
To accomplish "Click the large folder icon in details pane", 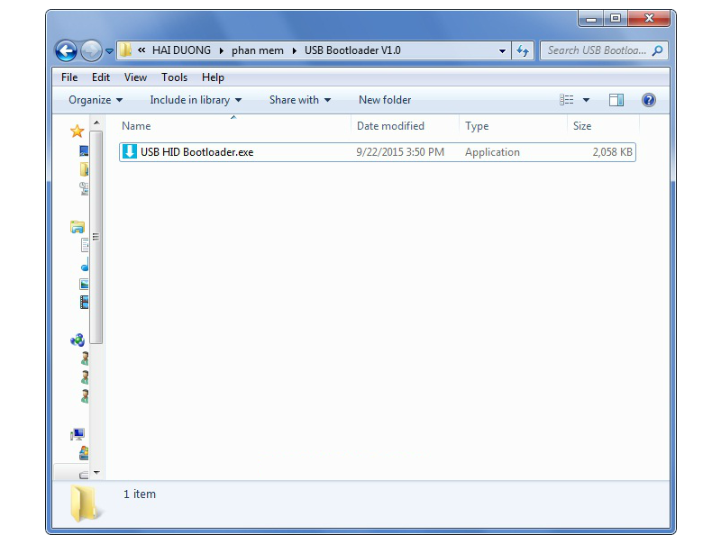I will tap(85, 504).
